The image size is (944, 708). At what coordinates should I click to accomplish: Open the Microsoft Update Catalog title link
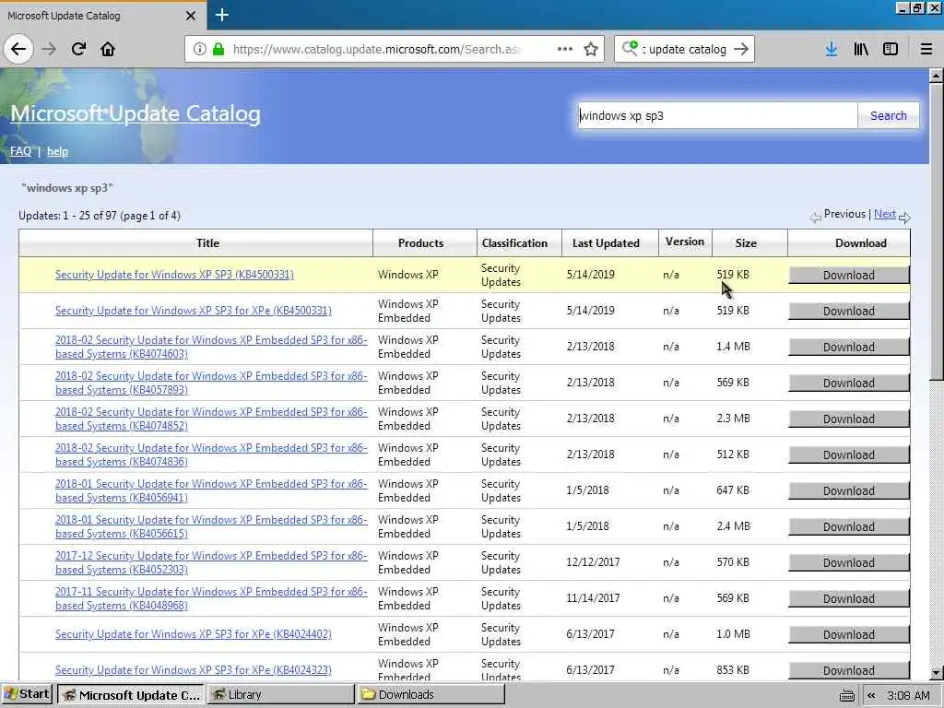[136, 113]
